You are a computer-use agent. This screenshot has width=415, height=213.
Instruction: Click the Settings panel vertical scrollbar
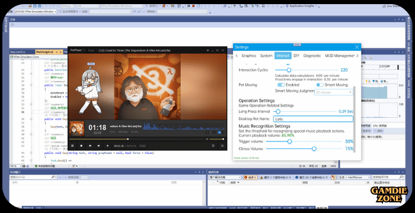tap(355, 119)
